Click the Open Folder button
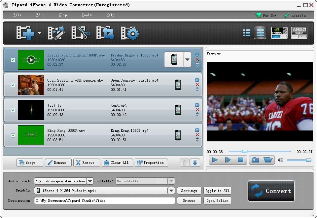Screen dimensions: 317x218 [217, 200]
